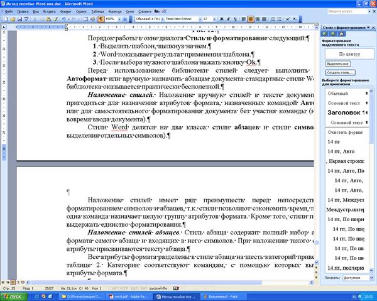Save the document with the floppy icon
The height and width of the screenshot is (301, 377).
tap(19, 19)
